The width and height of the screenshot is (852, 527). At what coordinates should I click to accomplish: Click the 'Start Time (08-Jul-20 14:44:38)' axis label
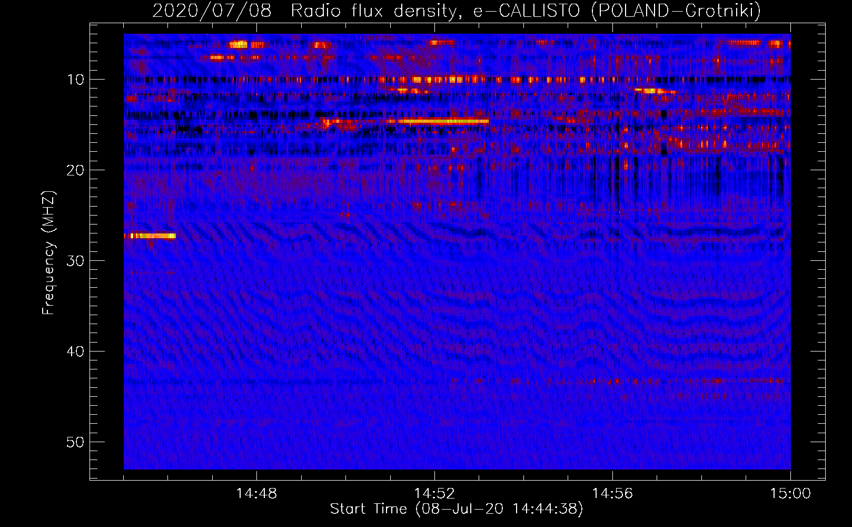point(457,509)
